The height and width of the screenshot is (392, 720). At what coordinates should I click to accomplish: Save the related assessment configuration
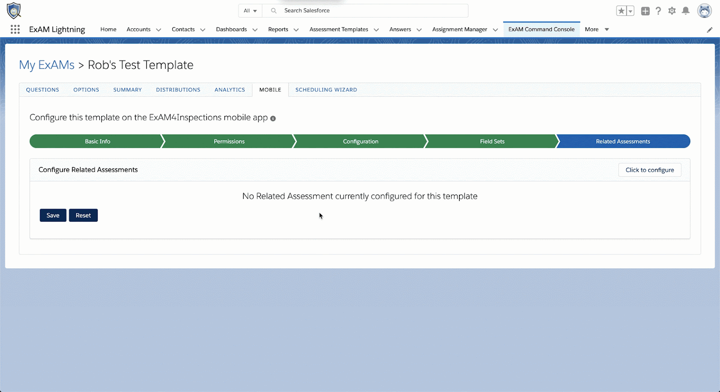coord(53,215)
